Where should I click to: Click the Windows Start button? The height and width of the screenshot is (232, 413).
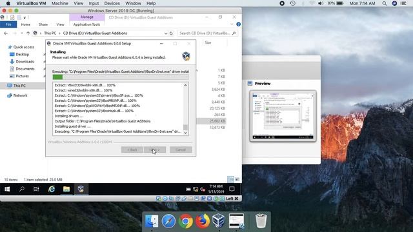pyautogui.click(x=7, y=189)
